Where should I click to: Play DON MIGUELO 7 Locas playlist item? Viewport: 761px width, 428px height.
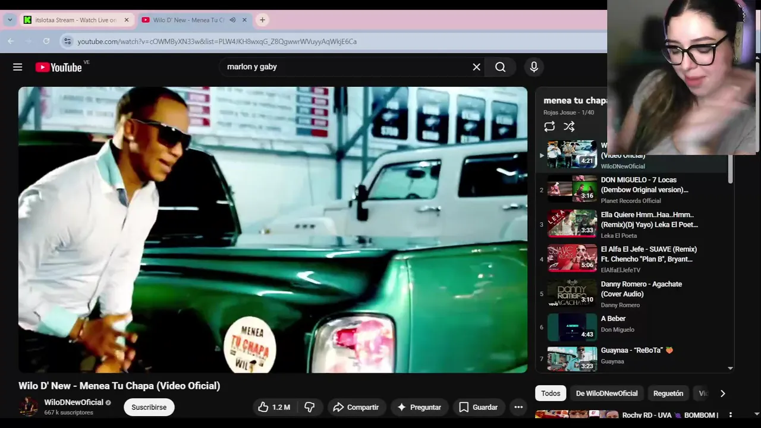coord(633,190)
